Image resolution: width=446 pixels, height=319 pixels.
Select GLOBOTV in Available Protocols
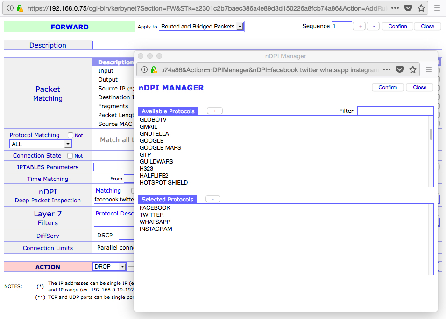tap(153, 119)
